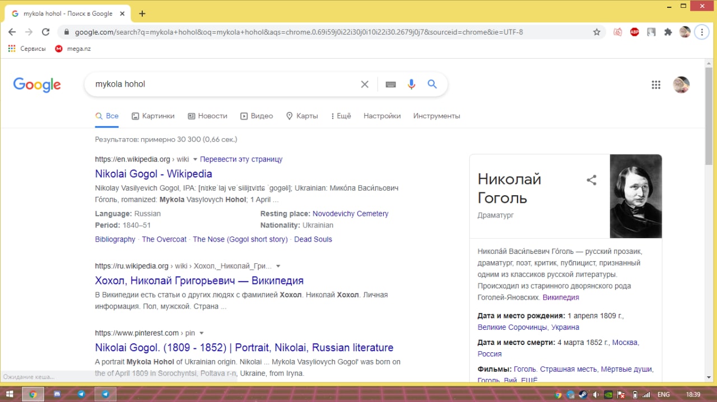Open the Chrome three-dot menu
The height and width of the screenshot is (402, 717).
tap(702, 32)
